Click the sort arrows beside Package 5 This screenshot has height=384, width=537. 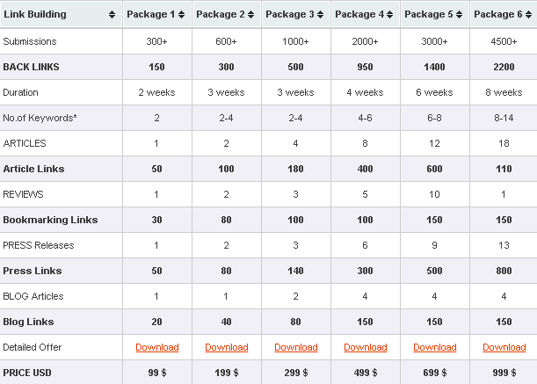pos(459,15)
